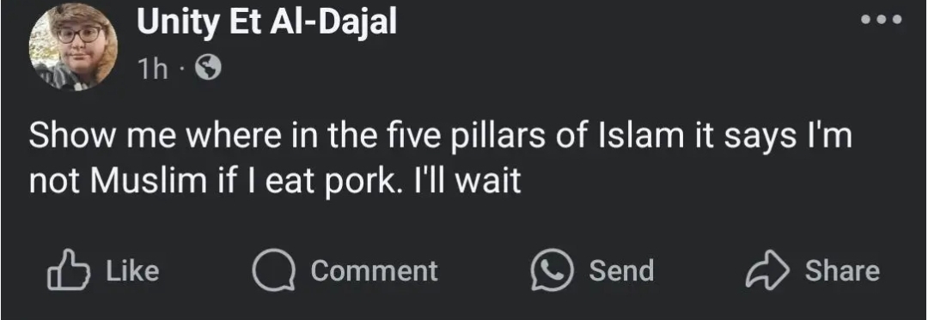This screenshot has width=928, height=320.
Task: Select the Send text label
Action: tap(621, 271)
